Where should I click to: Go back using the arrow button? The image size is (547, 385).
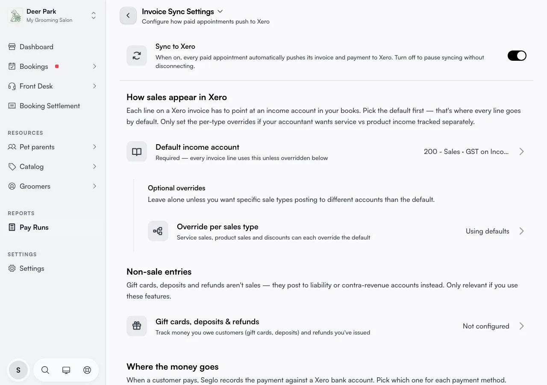tap(128, 15)
